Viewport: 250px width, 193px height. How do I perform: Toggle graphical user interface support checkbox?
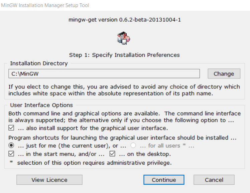pyautogui.click(x=11, y=128)
